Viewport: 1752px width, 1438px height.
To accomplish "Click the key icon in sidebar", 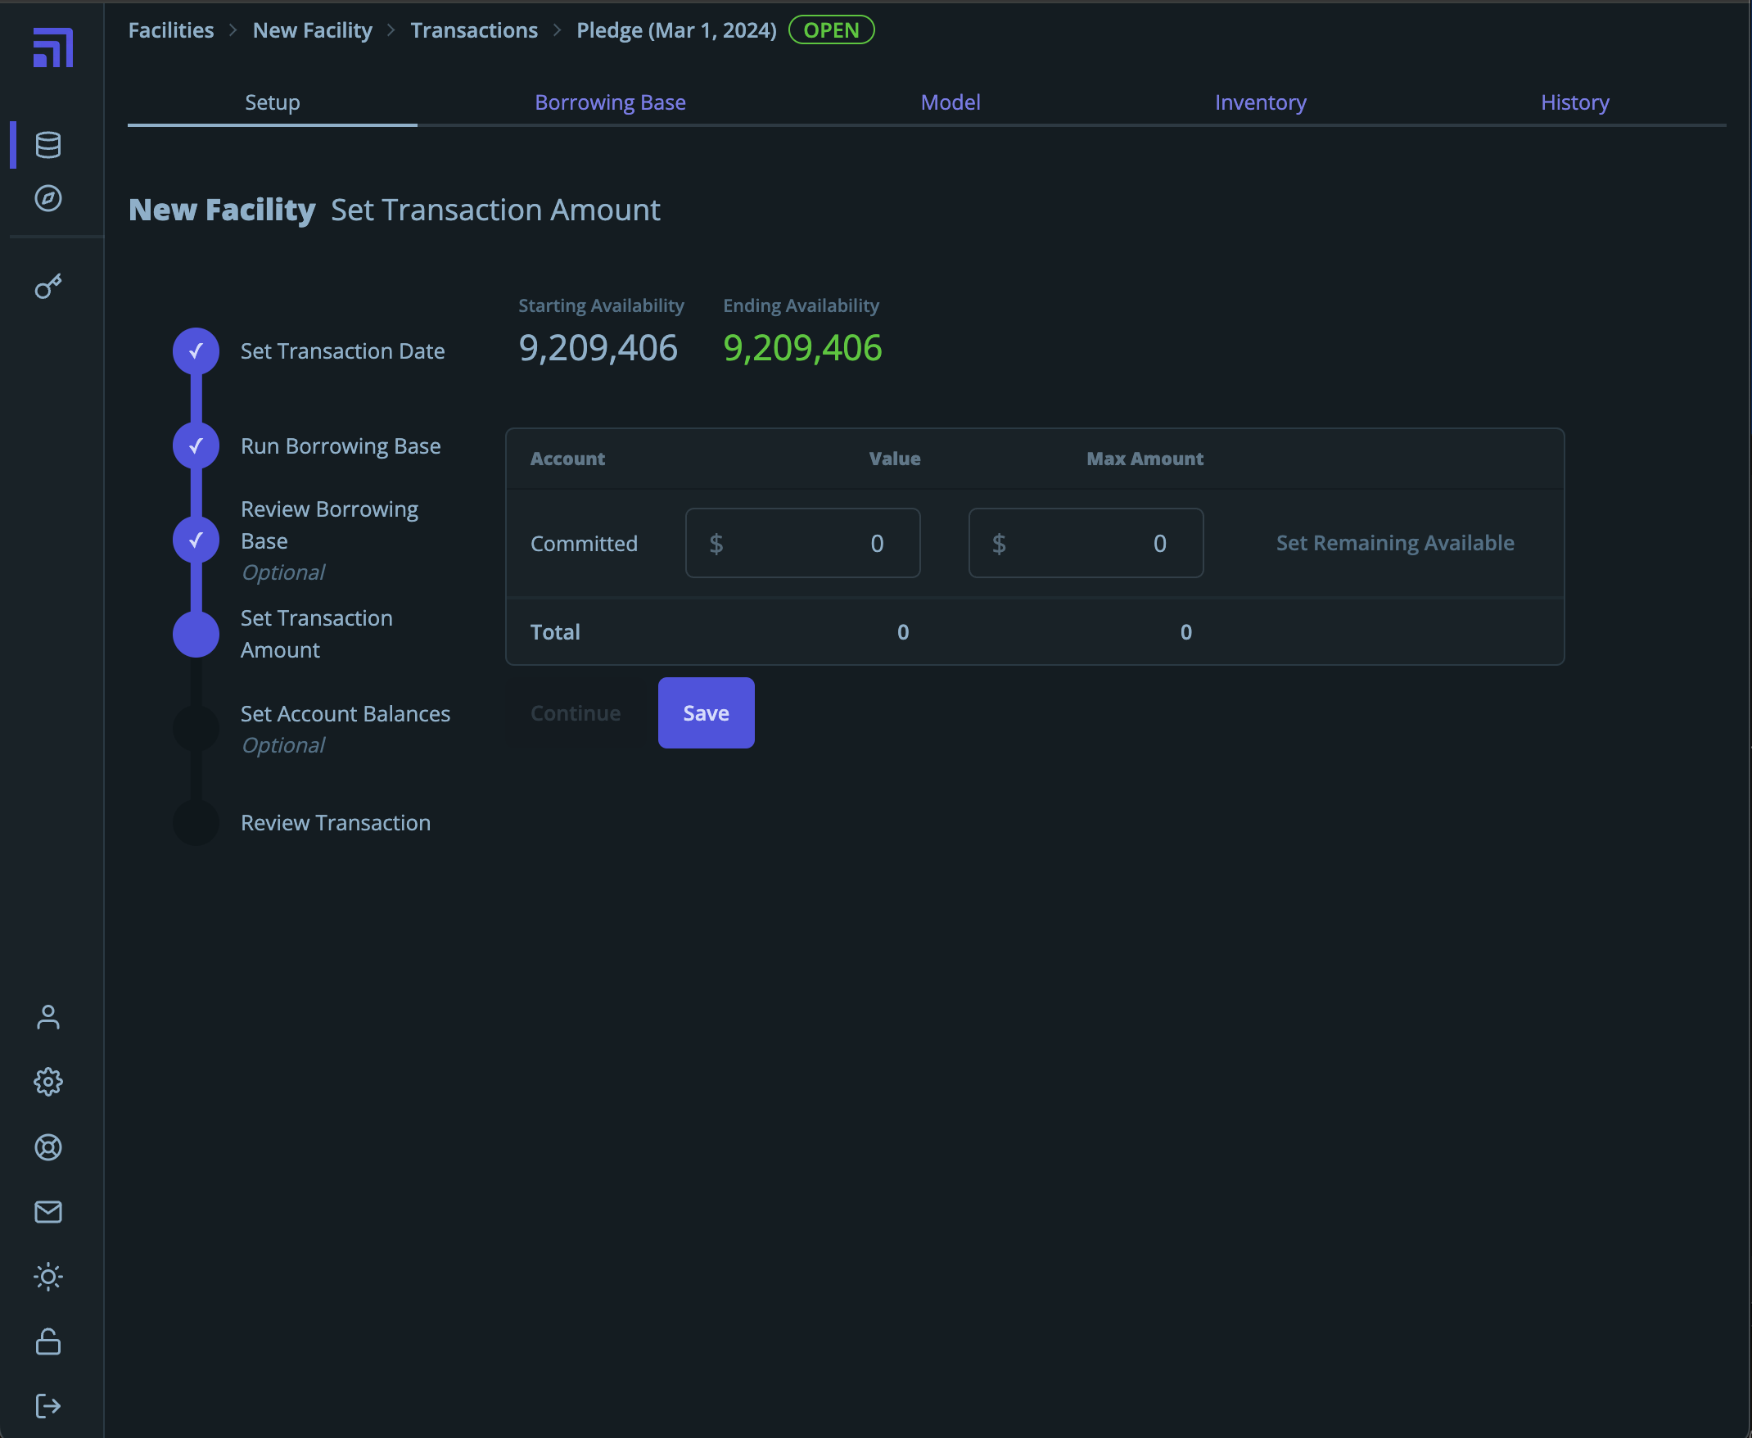I will pos(48,287).
